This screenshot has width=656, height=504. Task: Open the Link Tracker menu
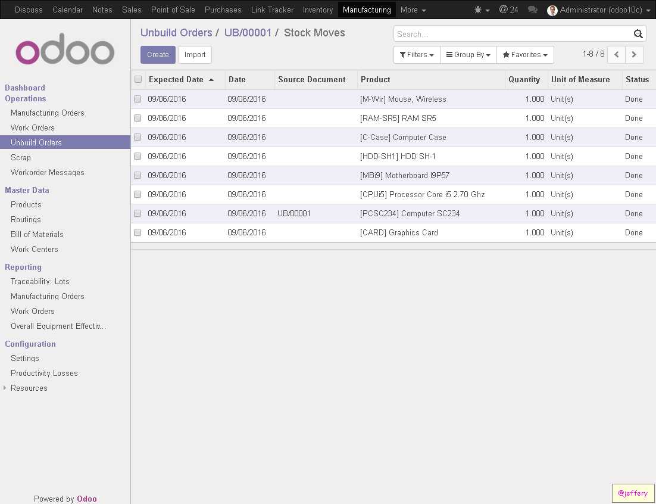coord(273,10)
